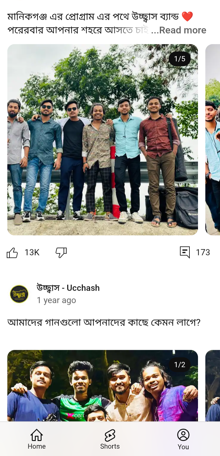The height and width of the screenshot is (456, 220).
Task: Tap the 1/2 image counter badge
Action: tap(180, 365)
